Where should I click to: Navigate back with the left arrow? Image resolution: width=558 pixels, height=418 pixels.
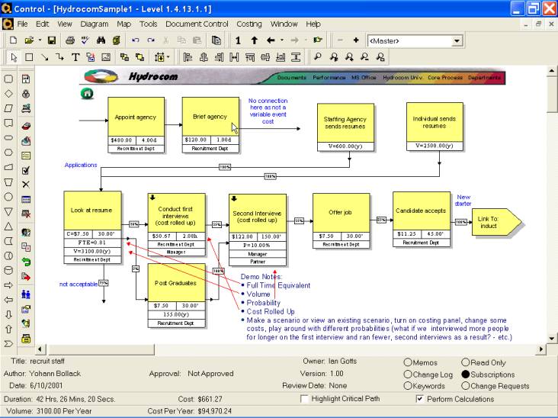[x=271, y=40]
